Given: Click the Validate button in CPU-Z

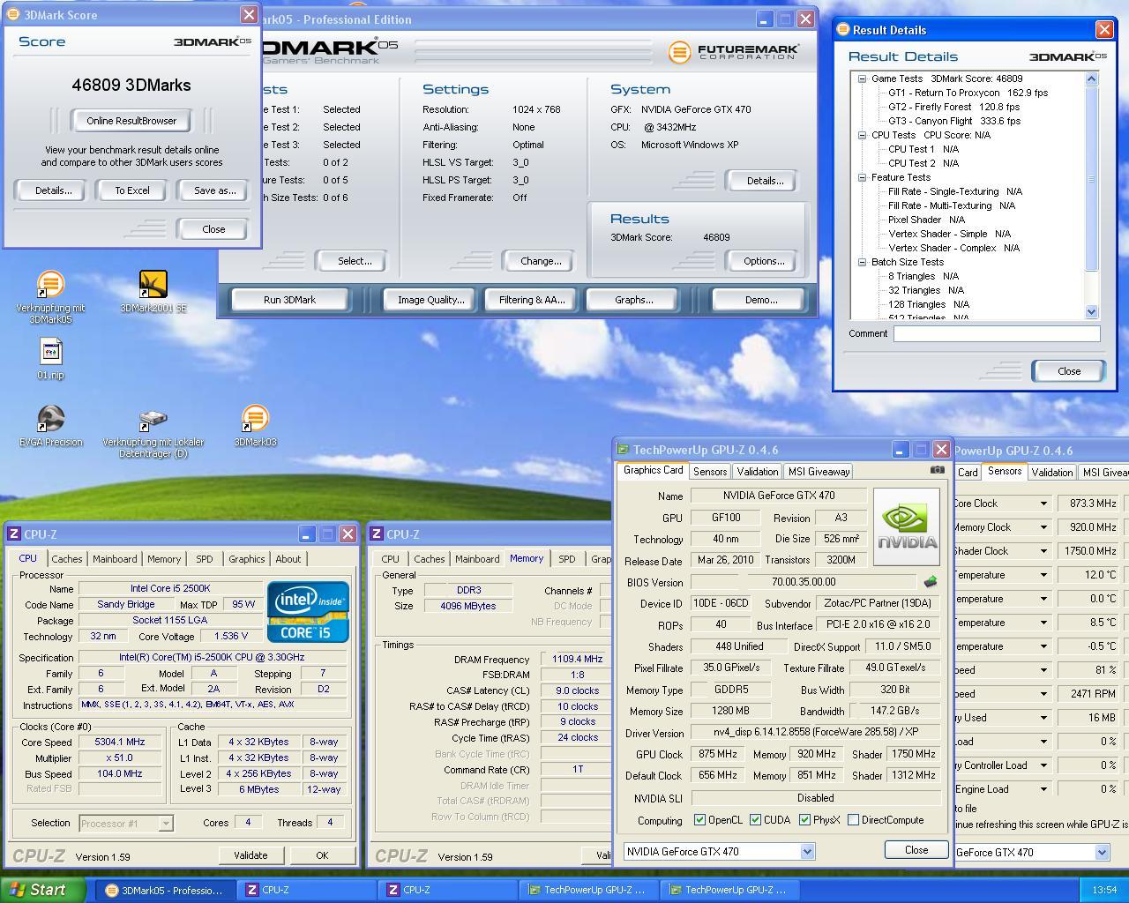Looking at the screenshot, I should tap(250, 855).
